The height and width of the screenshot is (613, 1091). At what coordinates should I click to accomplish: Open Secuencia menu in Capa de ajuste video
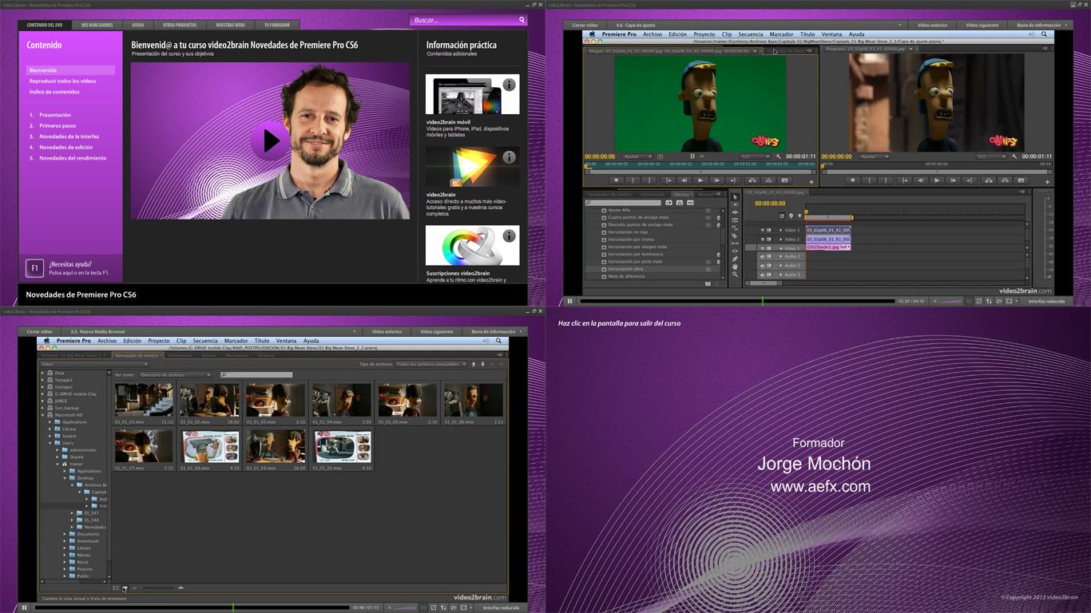(751, 34)
